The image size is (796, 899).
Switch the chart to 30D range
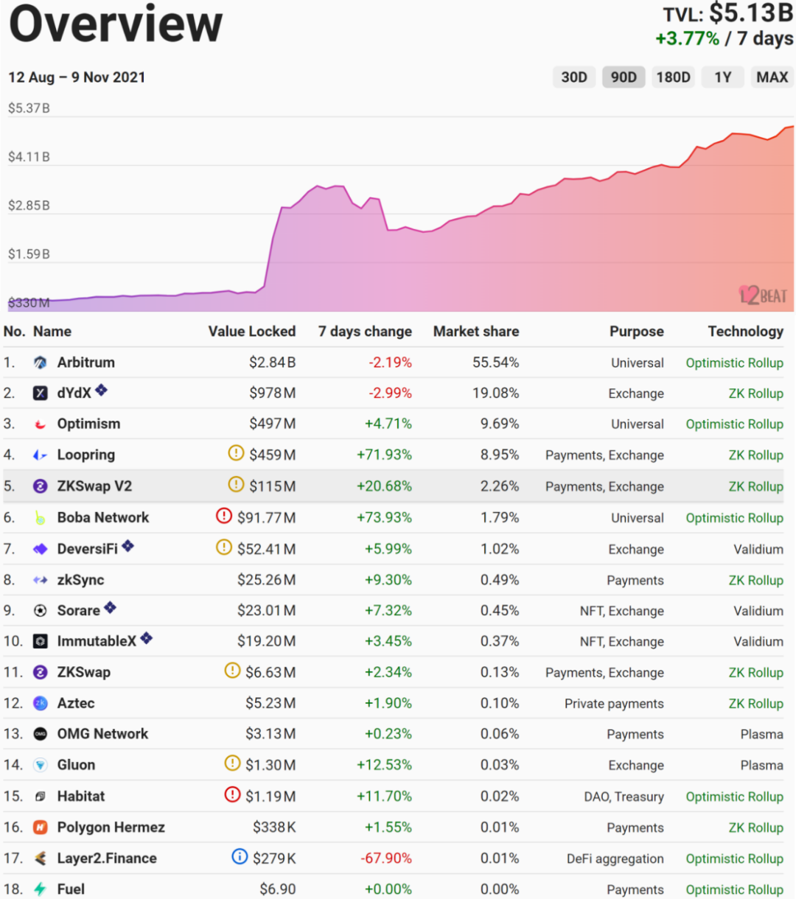(574, 77)
